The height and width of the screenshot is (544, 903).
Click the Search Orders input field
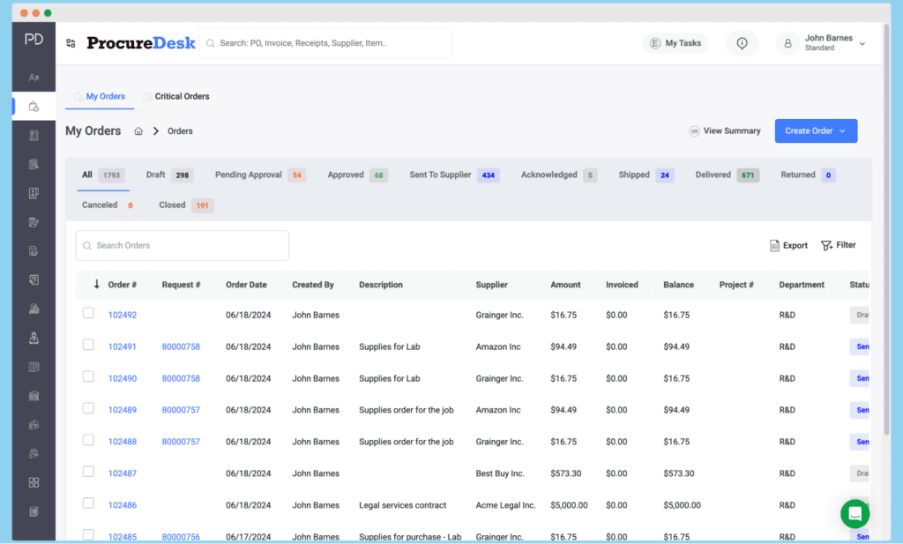click(183, 245)
